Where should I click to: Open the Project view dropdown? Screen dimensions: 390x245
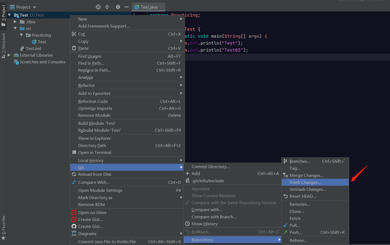[34, 7]
